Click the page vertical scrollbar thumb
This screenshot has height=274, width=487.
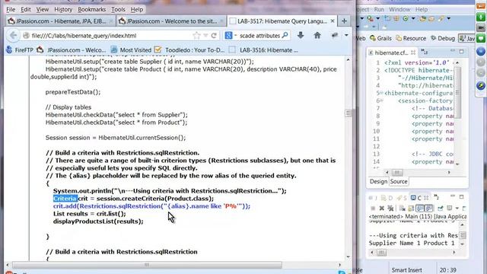coord(349,113)
